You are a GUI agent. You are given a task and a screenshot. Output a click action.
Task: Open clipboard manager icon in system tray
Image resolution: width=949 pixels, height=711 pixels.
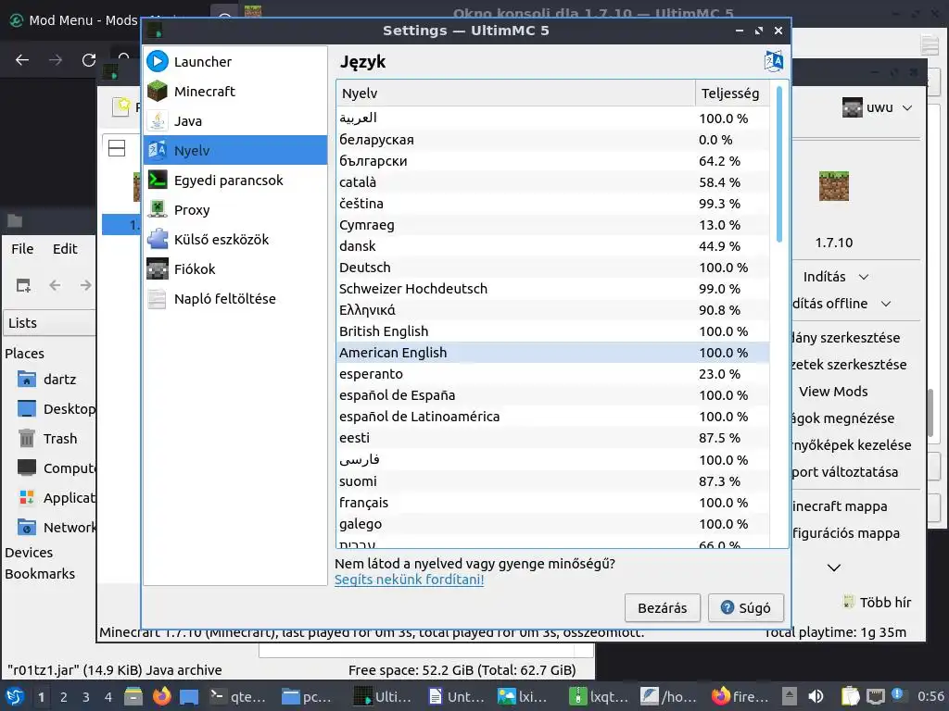pyautogui.click(x=851, y=696)
